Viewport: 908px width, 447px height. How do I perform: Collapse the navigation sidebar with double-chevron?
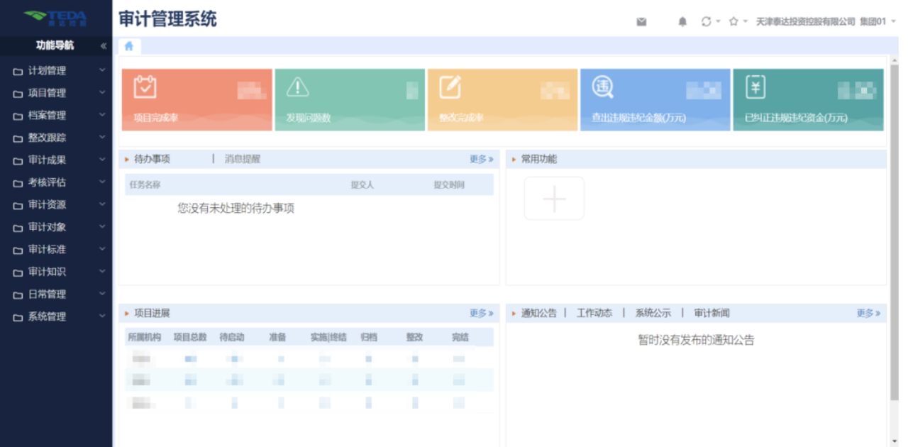tap(104, 46)
